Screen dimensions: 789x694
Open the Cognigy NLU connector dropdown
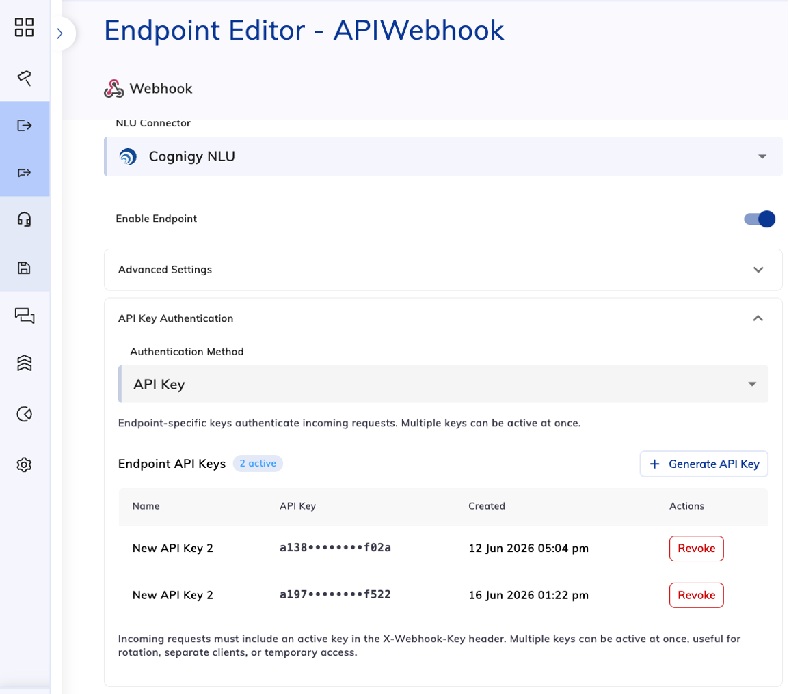pos(443,156)
